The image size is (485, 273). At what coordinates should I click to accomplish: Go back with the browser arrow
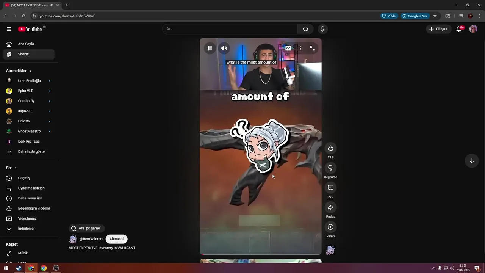tap(5, 16)
